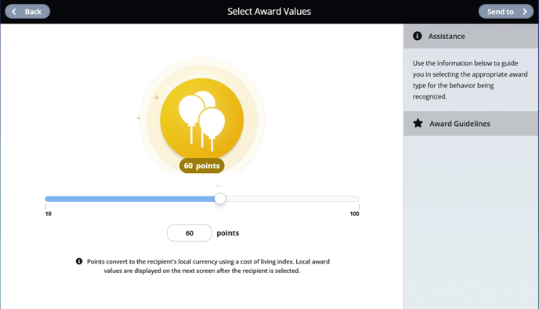Image resolution: width=539 pixels, height=309 pixels.
Task: Click the Select Award Values title
Action: (x=269, y=12)
